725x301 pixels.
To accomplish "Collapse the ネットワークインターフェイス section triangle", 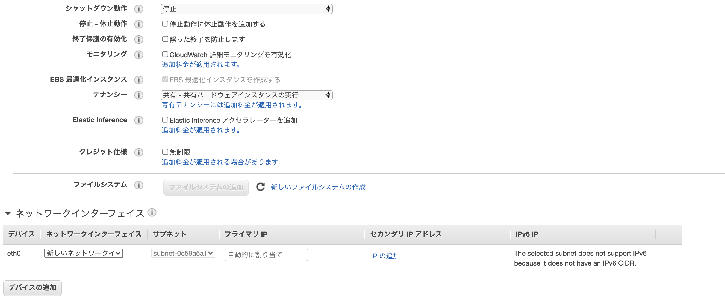I will point(8,213).
